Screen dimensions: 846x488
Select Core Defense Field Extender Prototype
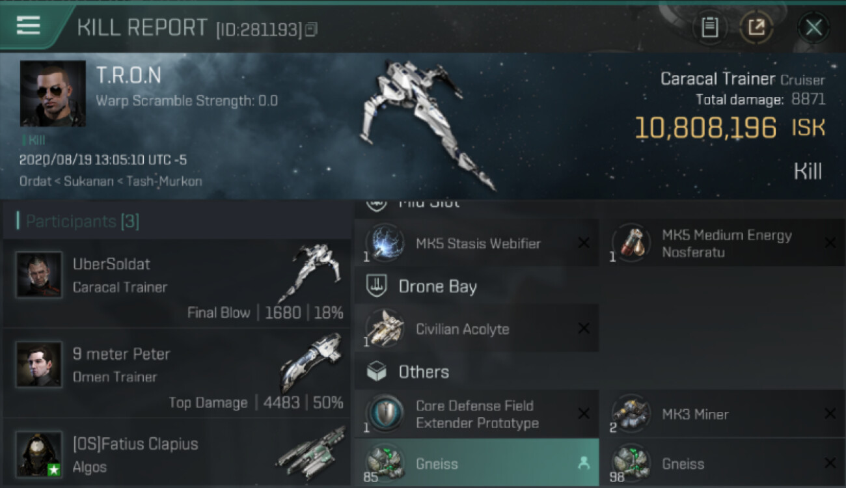coord(476,414)
